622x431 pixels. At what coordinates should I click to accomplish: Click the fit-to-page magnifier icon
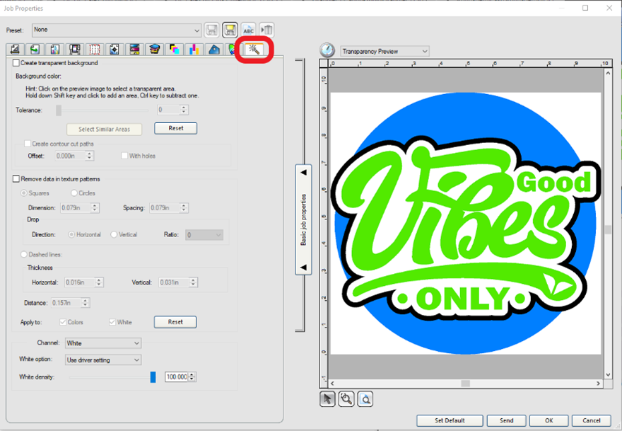click(x=365, y=399)
